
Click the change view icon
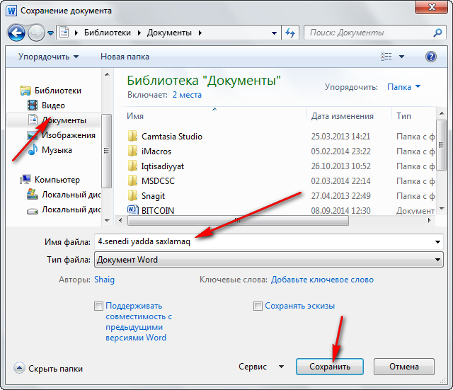pos(386,57)
